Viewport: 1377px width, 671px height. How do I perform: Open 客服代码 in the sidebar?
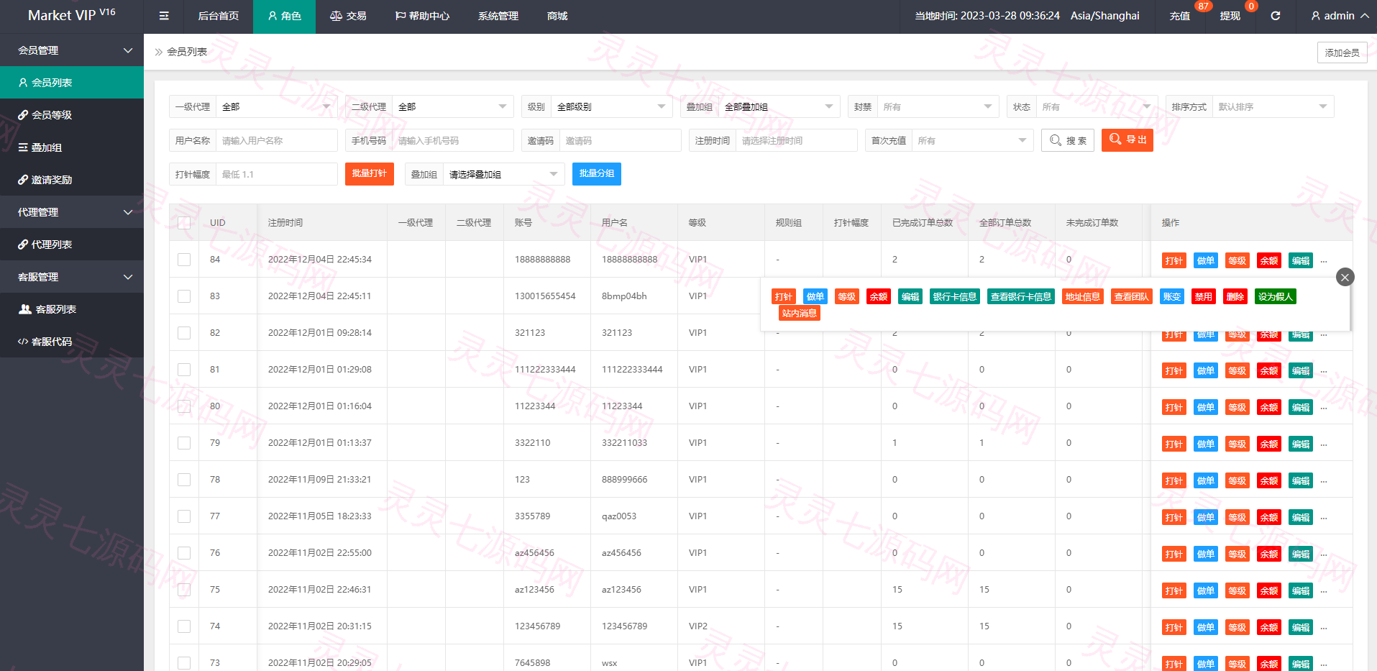pos(72,342)
